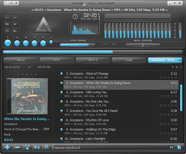Open the audio library folder icon

(x=7, y=24)
